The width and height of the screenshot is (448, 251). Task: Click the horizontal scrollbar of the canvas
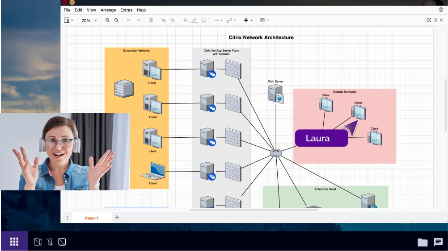coord(254,210)
